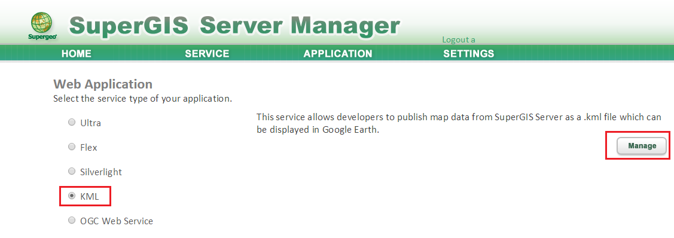
Task: Click the Manage button
Action: (642, 146)
